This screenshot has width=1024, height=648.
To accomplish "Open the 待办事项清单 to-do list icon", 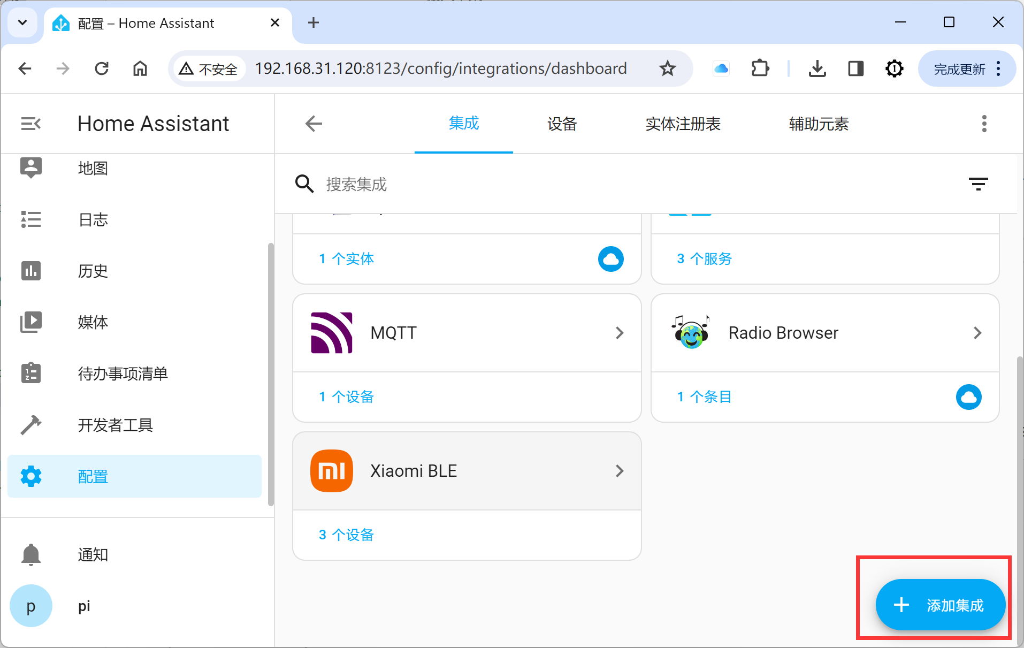I will (31, 373).
